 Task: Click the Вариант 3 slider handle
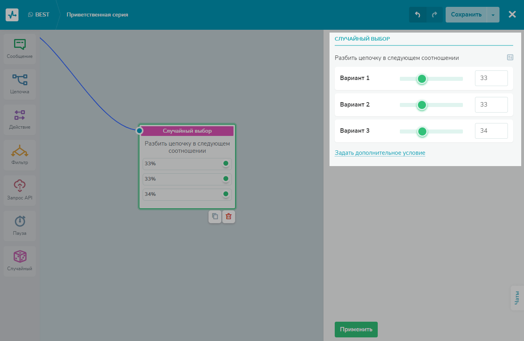pos(422,131)
